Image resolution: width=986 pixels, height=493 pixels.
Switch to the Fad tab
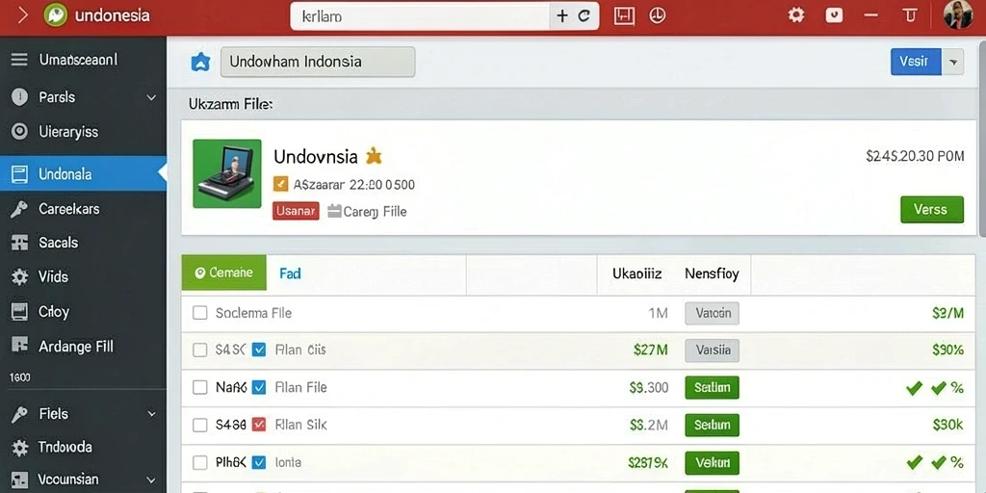coord(290,272)
